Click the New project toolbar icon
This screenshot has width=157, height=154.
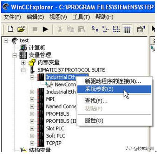click(11, 29)
